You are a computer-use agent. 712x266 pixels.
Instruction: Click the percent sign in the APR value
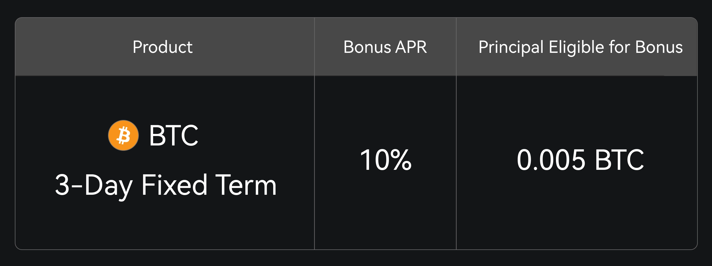point(401,160)
